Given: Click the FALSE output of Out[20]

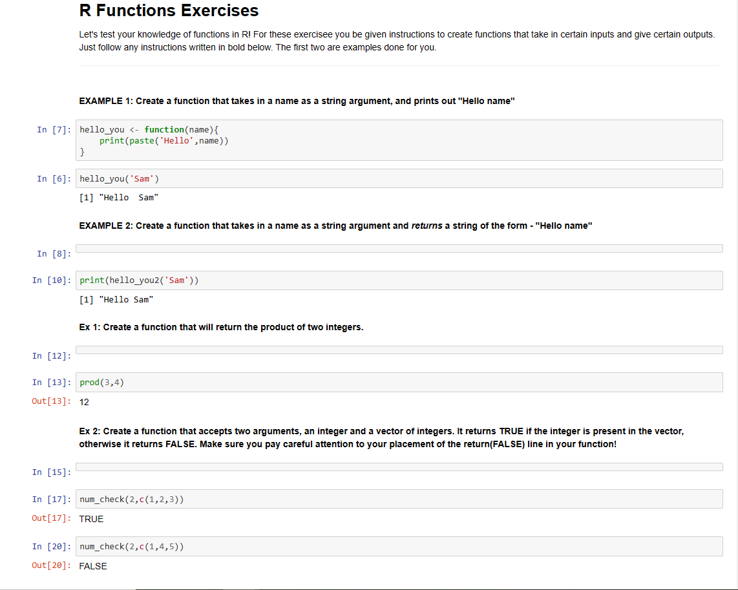Looking at the screenshot, I should click(x=93, y=566).
